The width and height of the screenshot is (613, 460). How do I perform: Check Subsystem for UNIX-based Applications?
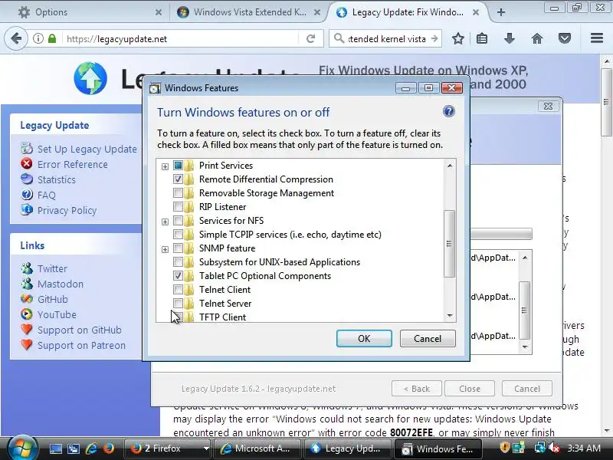[178, 261]
